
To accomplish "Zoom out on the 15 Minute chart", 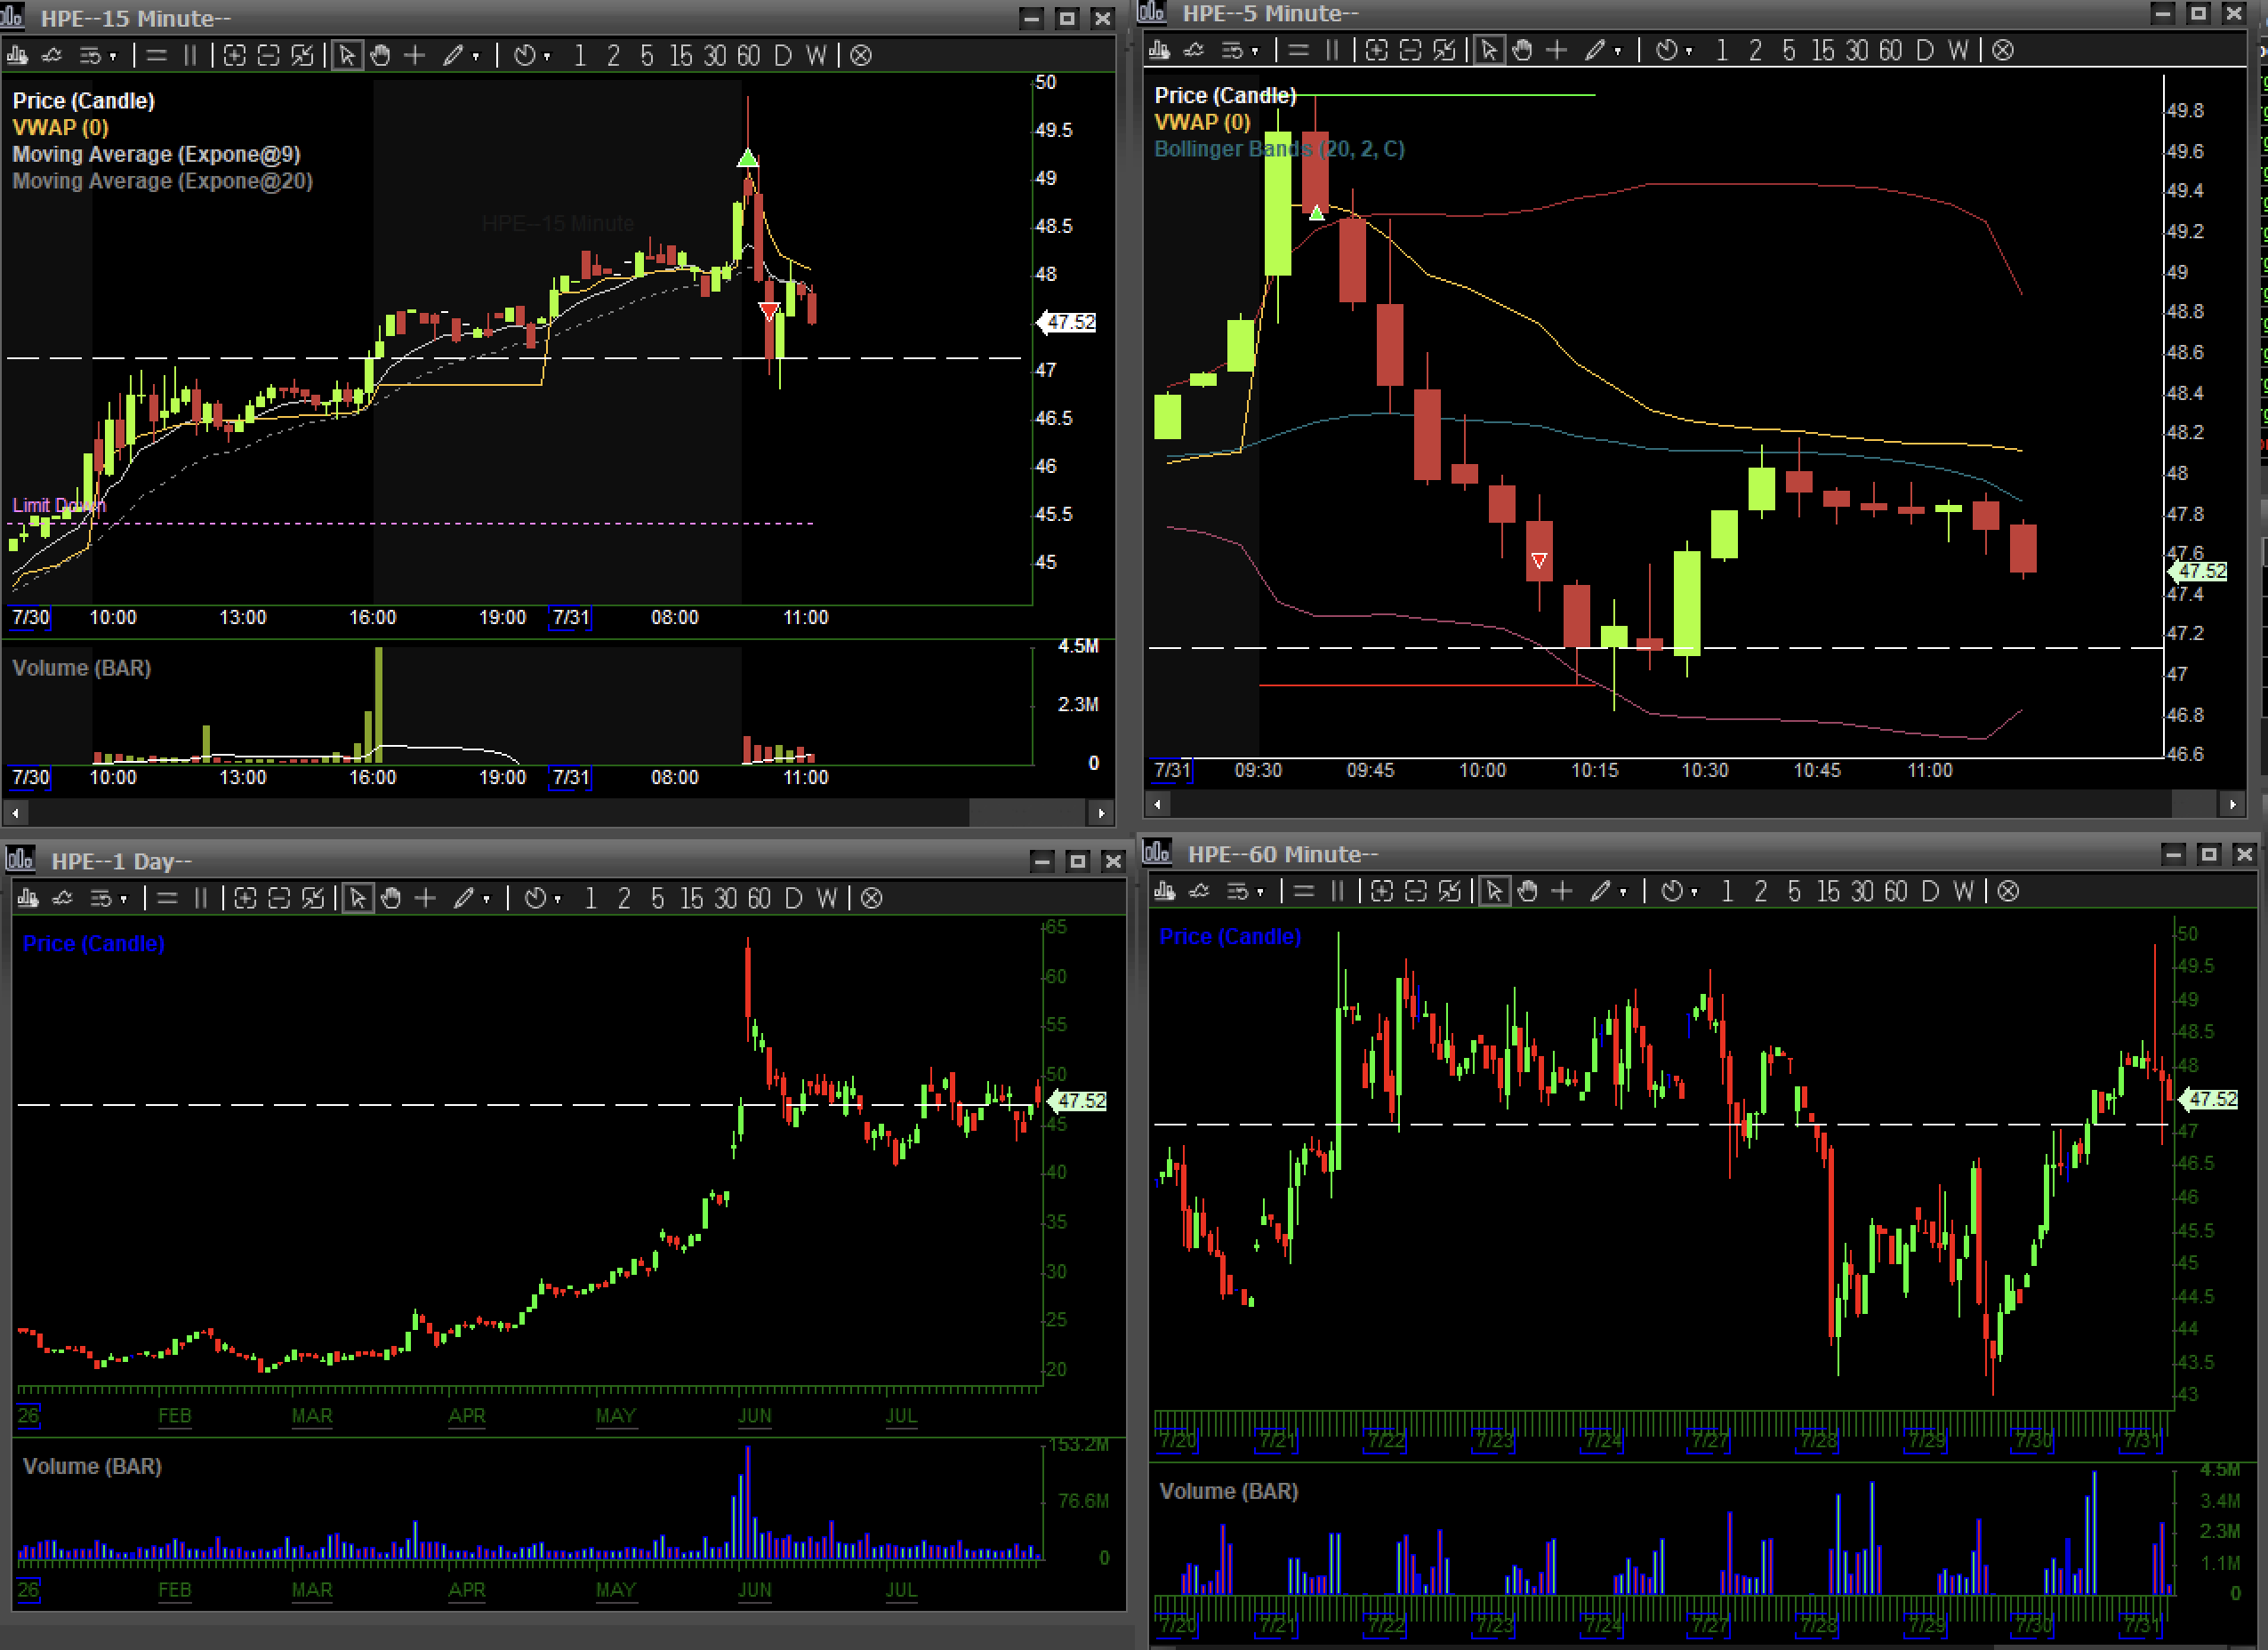I will coord(268,55).
